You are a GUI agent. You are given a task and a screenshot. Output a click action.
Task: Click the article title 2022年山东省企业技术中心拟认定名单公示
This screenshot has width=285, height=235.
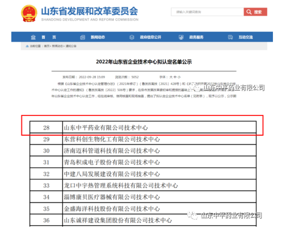pyautogui.click(x=144, y=62)
